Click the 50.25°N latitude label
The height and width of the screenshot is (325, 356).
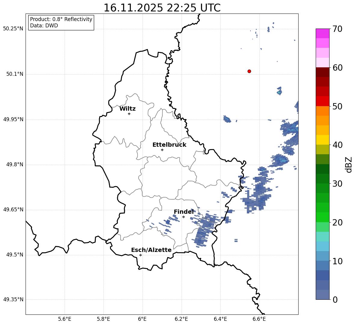pyautogui.click(x=13, y=29)
